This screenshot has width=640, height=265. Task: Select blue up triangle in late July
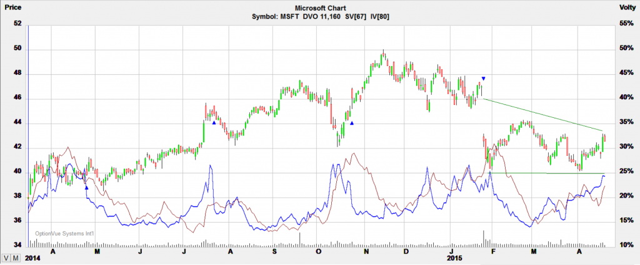point(214,123)
